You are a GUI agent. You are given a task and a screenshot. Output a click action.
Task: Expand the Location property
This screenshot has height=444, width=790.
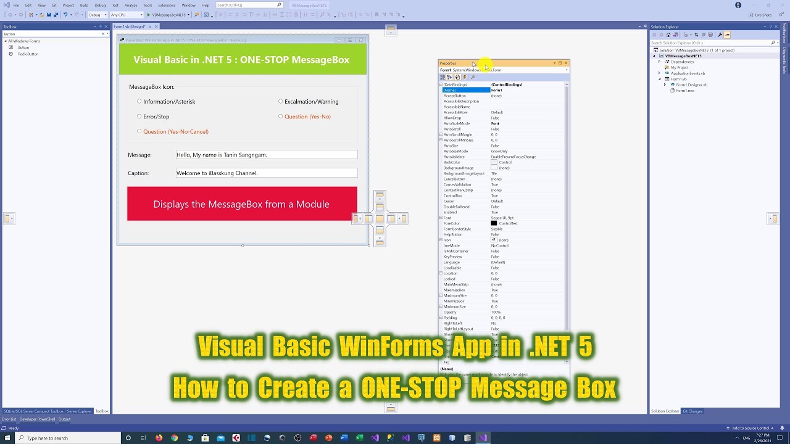(441, 273)
